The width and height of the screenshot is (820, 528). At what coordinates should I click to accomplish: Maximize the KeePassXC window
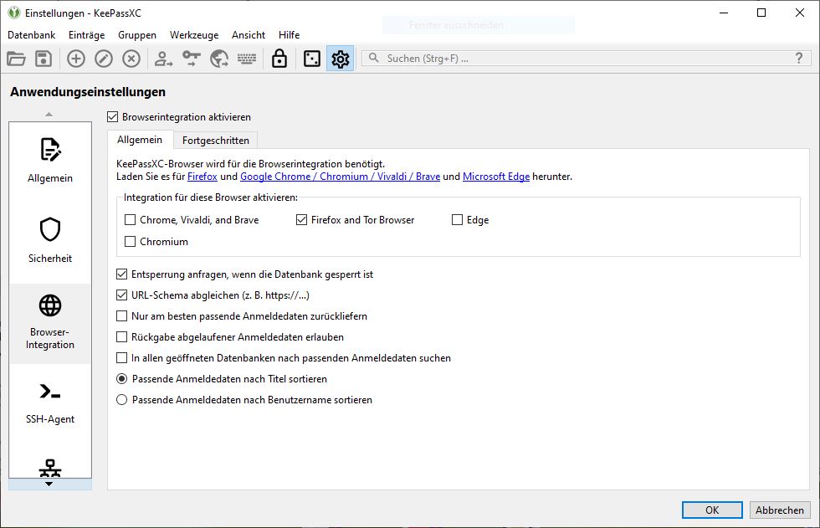point(761,13)
